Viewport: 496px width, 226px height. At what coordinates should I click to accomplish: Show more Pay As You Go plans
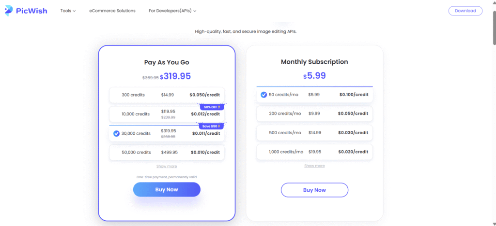(x=167, y=166)
